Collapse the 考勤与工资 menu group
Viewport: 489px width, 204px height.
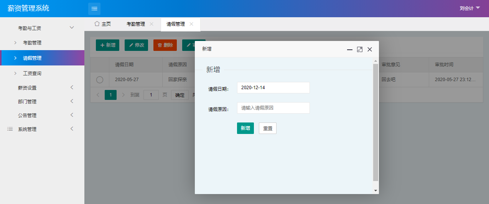pyautogui.click(x=71, y=28)
